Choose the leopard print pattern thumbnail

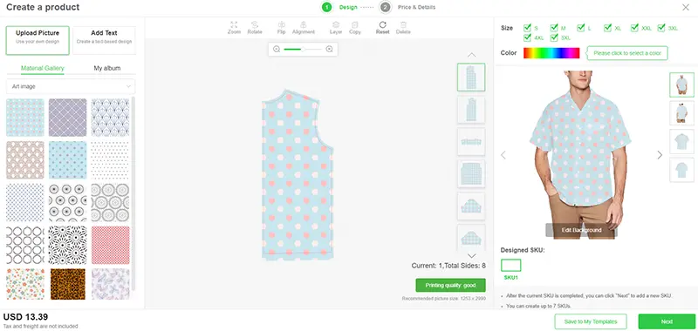click(x=68, y=284)
